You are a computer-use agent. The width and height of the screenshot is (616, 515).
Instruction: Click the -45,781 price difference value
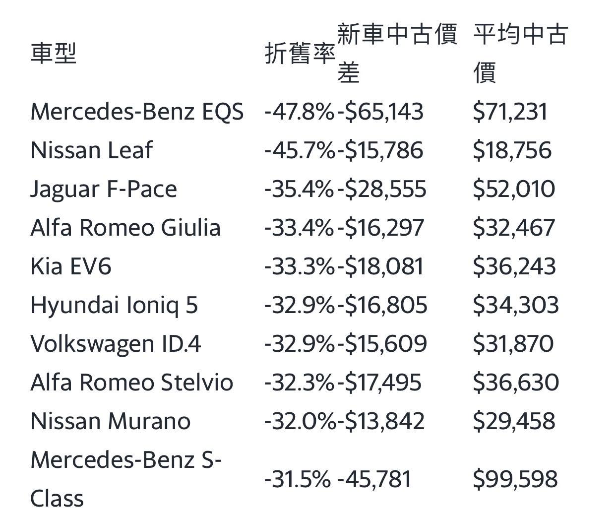point(374,479)
